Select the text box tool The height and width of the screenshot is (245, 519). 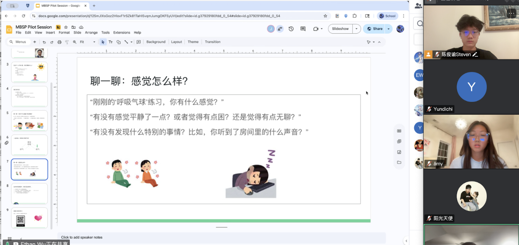coord(111,42)
